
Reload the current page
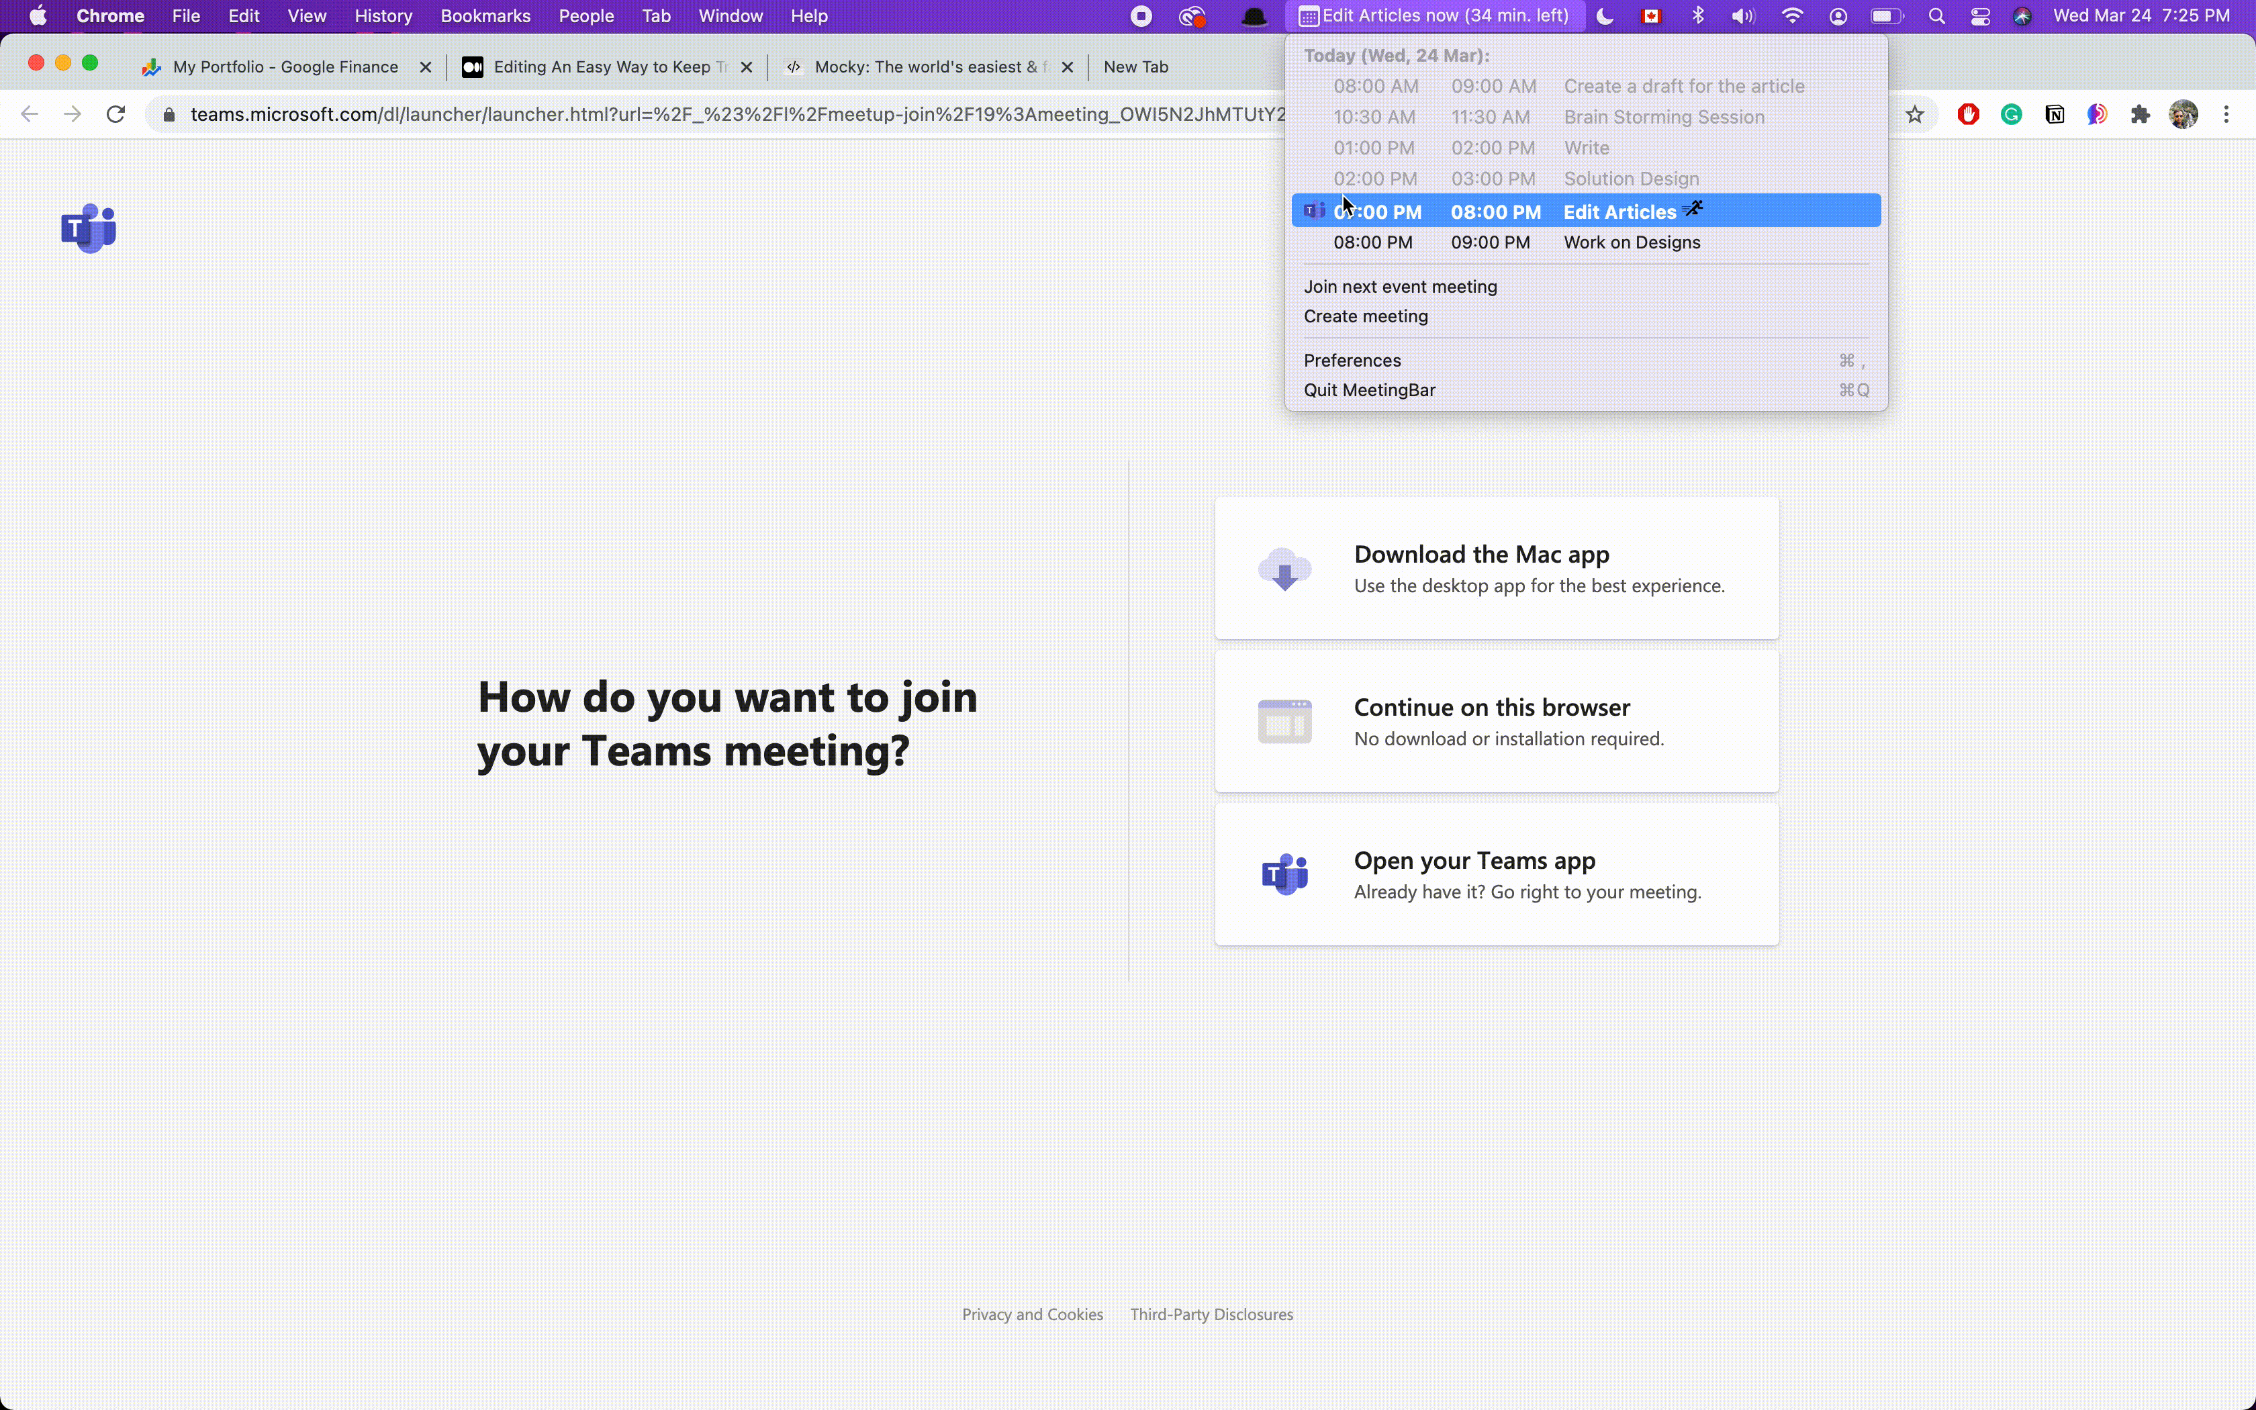click(115, 115)
